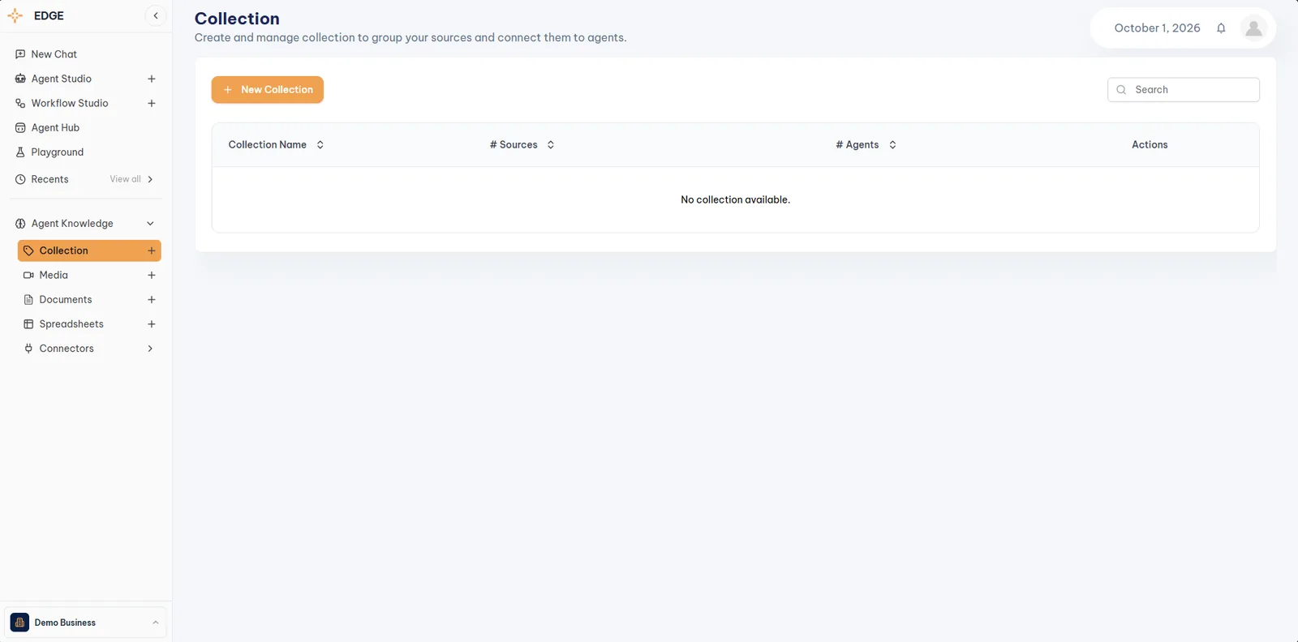
Task: Collapse the sidebar with the chevron button
Action: [x=156, y=15]
